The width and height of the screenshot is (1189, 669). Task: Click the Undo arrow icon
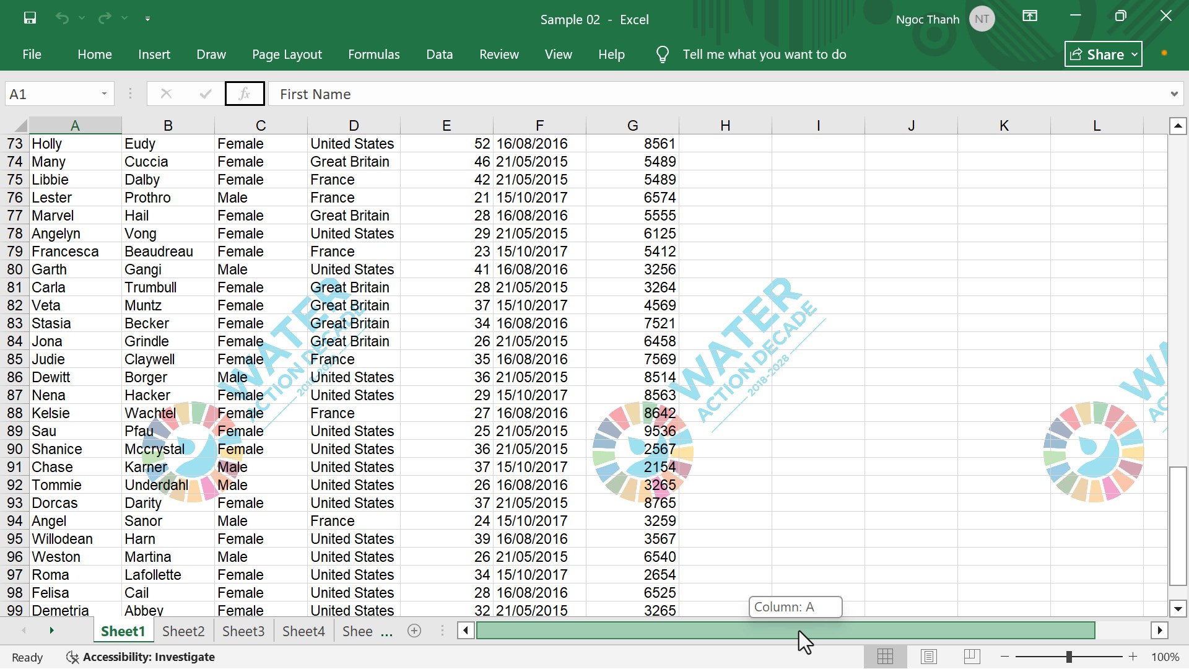(62, 18)
